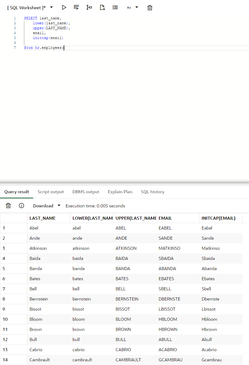The image size is (249, 365).
Task: Click the LOWER(LAST_NAME) column header
Action: point(92,218)
